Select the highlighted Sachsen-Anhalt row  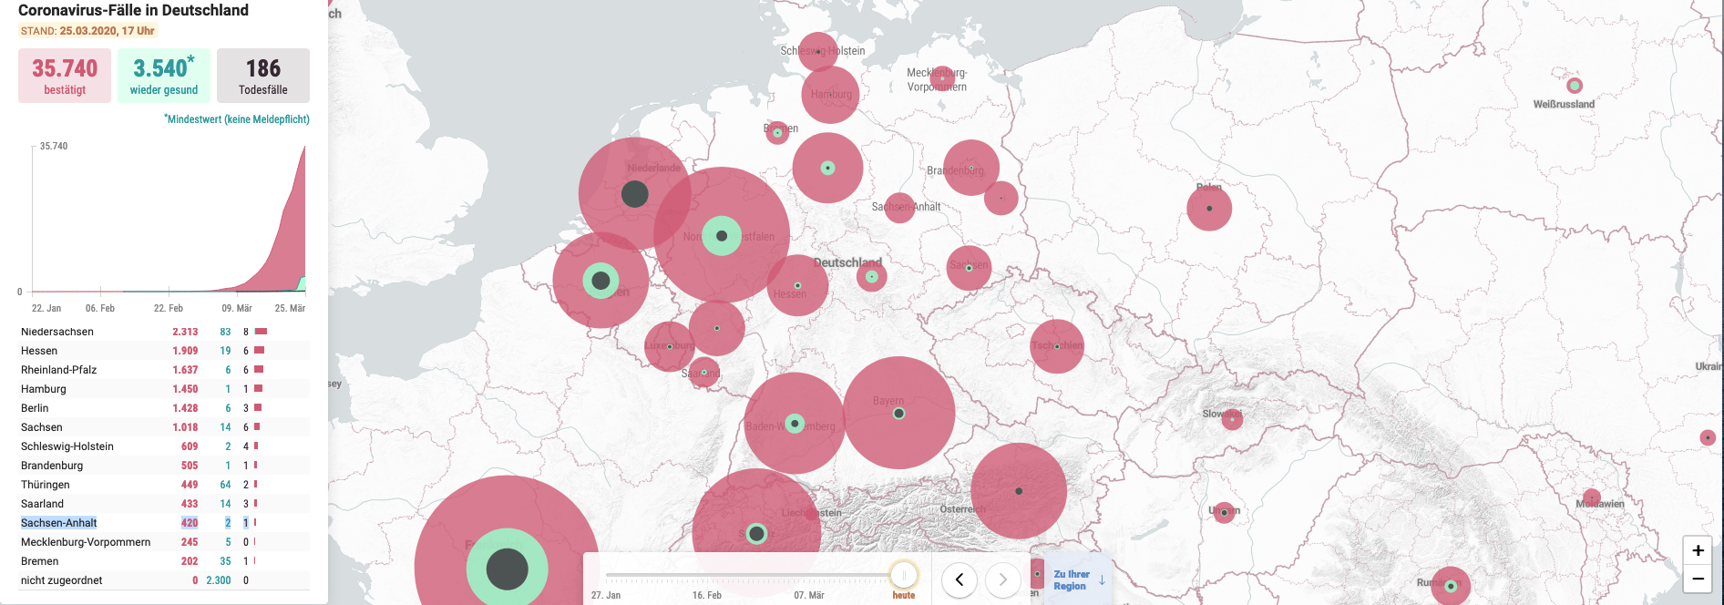164,523
